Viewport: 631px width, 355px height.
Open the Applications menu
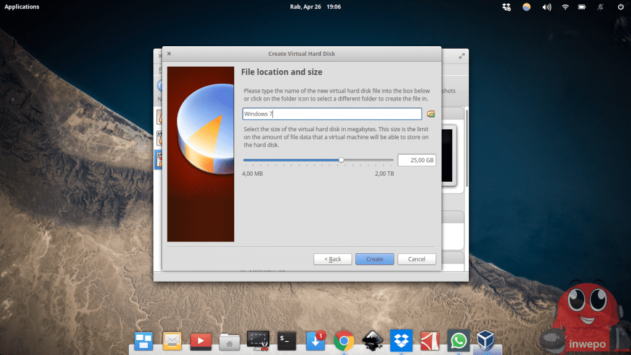(x=22, y=7)
